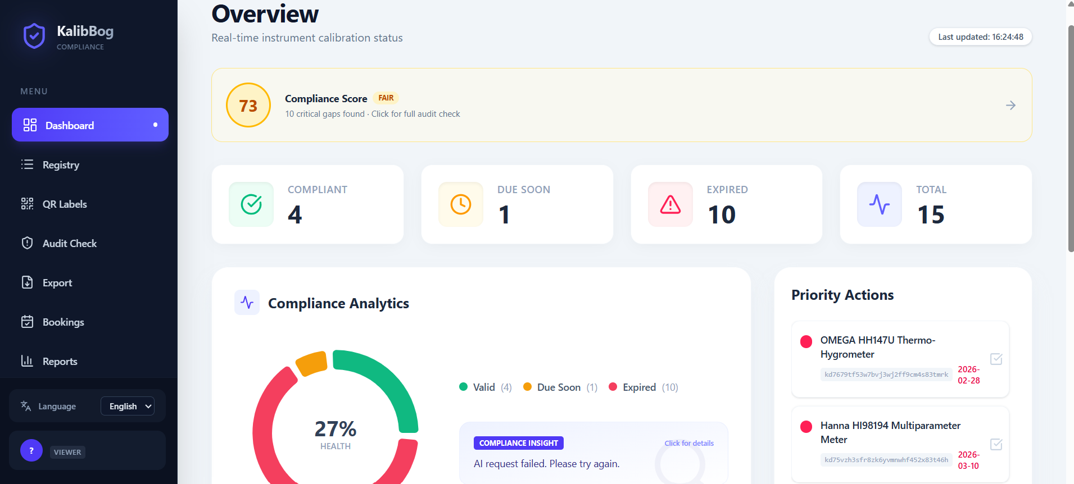1074x484 pixels.
Task: Click the Bookings calendar icon
Action: (27, 322)
